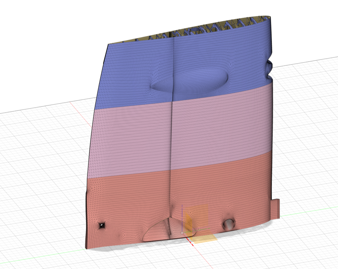The image size is (338, 269).
Task: Click the origin point of the axis gizmo
Action: click(x=182, y=232)
